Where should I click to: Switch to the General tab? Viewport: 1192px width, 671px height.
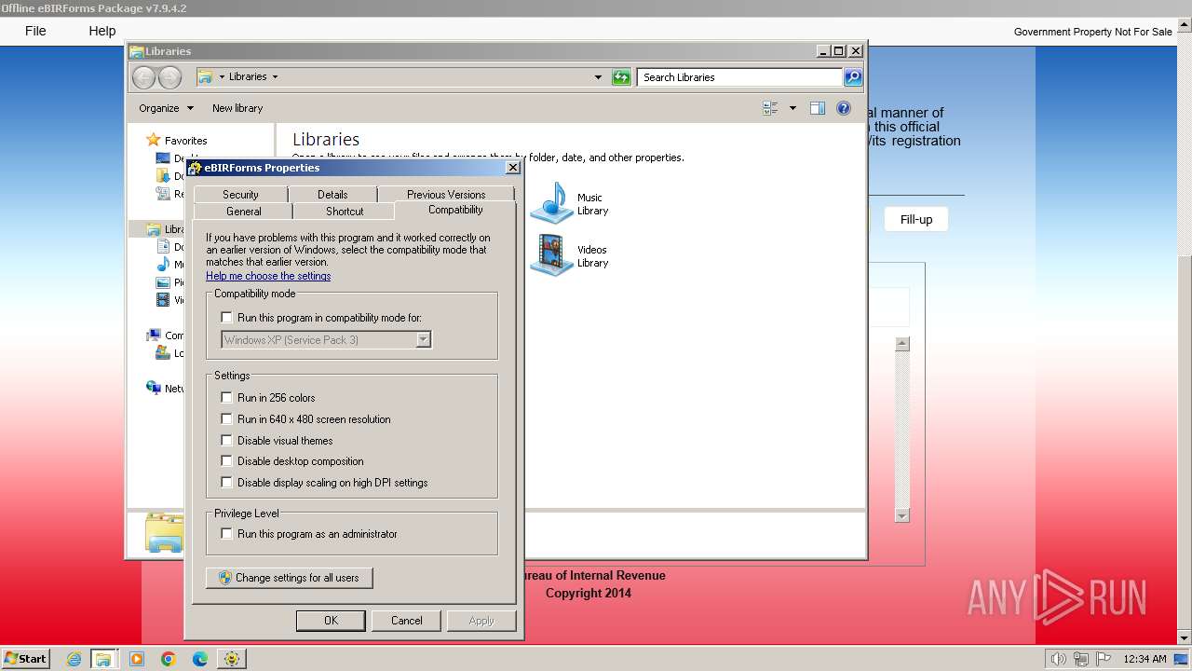click(243, 212)
